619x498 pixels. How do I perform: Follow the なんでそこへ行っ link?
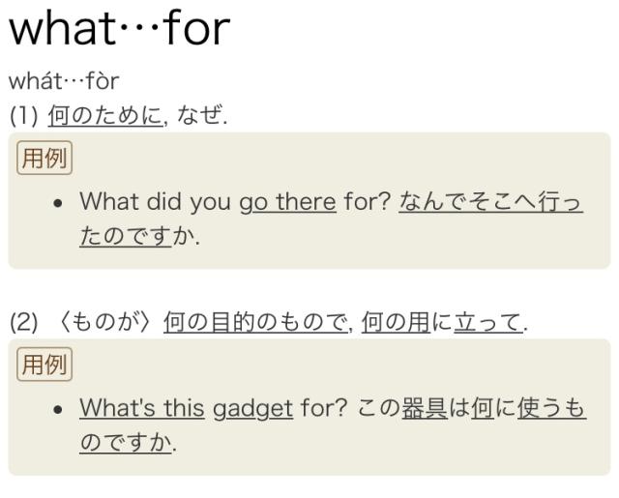tap(490, 202)
